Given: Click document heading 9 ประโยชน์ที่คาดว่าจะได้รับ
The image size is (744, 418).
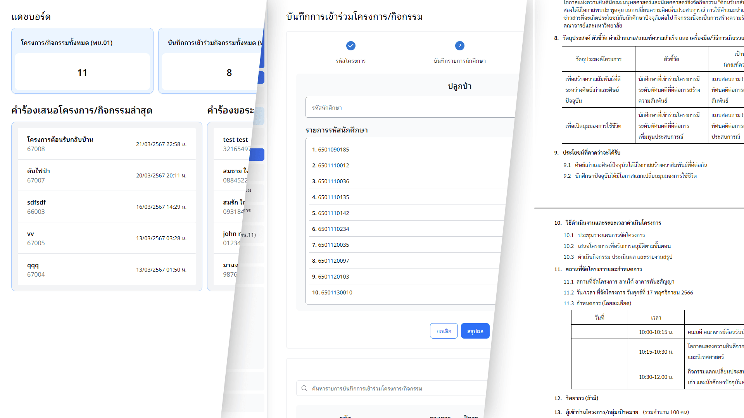Looking at the screenshot, I should [587, 153].
